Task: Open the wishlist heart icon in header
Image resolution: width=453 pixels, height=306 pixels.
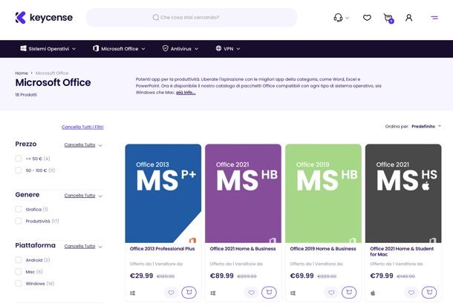Action: (367, 18)
